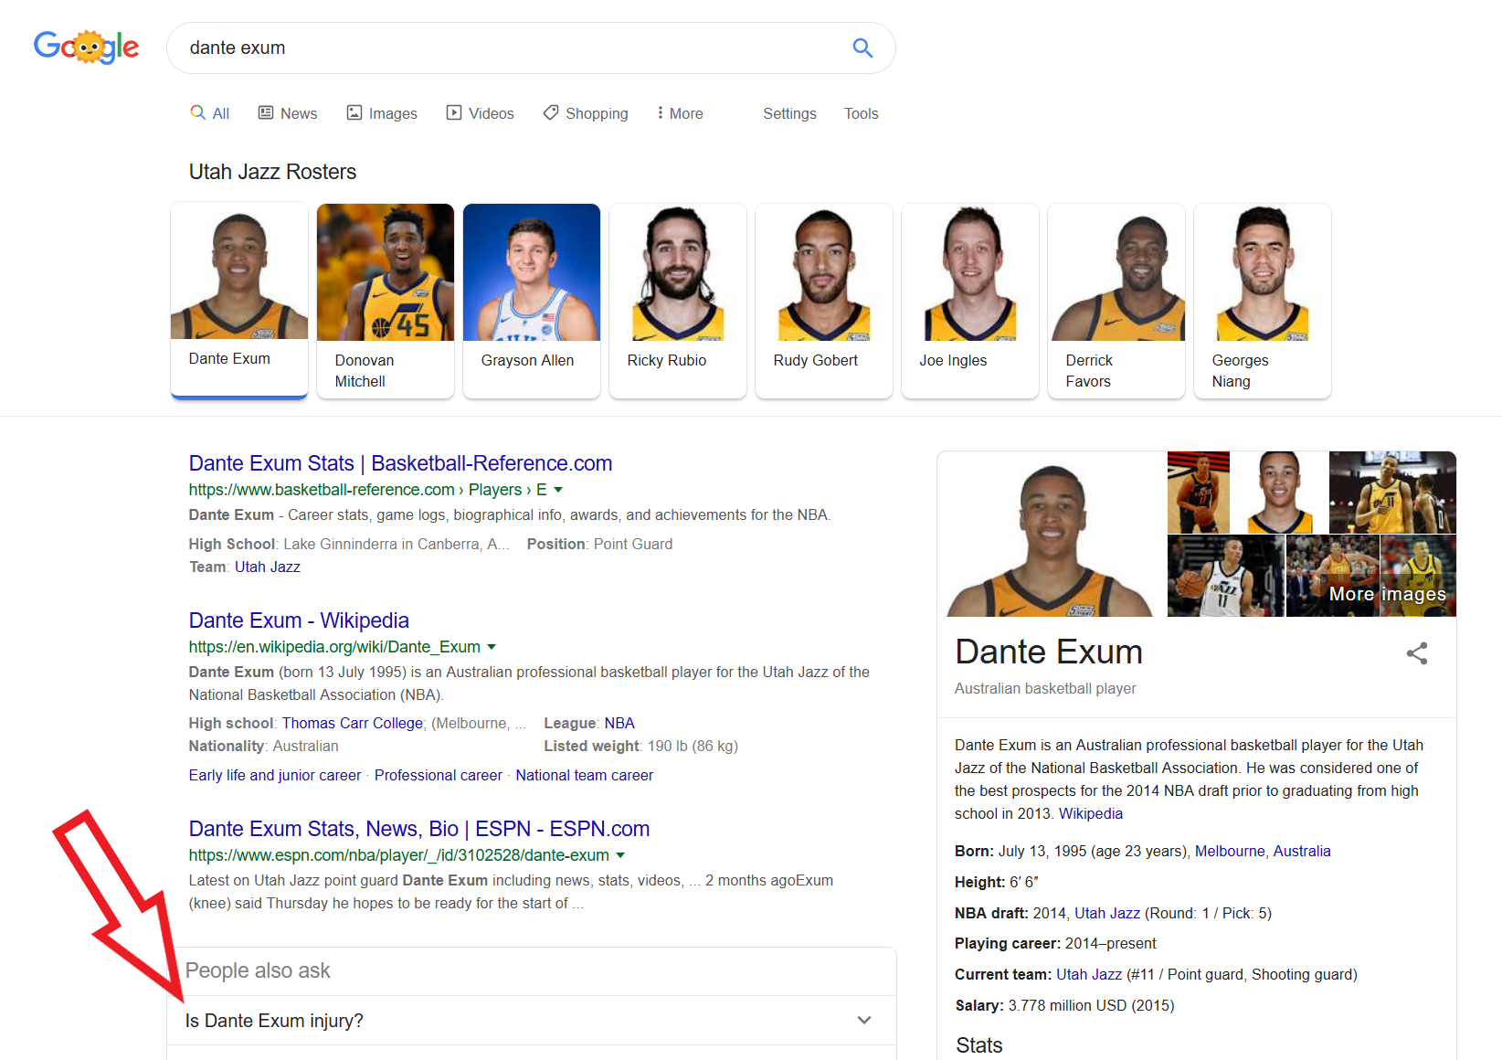
Task: Click More images in knowledge panel
Action: [1387, 594]
